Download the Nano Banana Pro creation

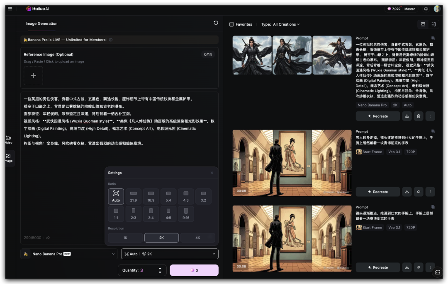click(407, 116)
